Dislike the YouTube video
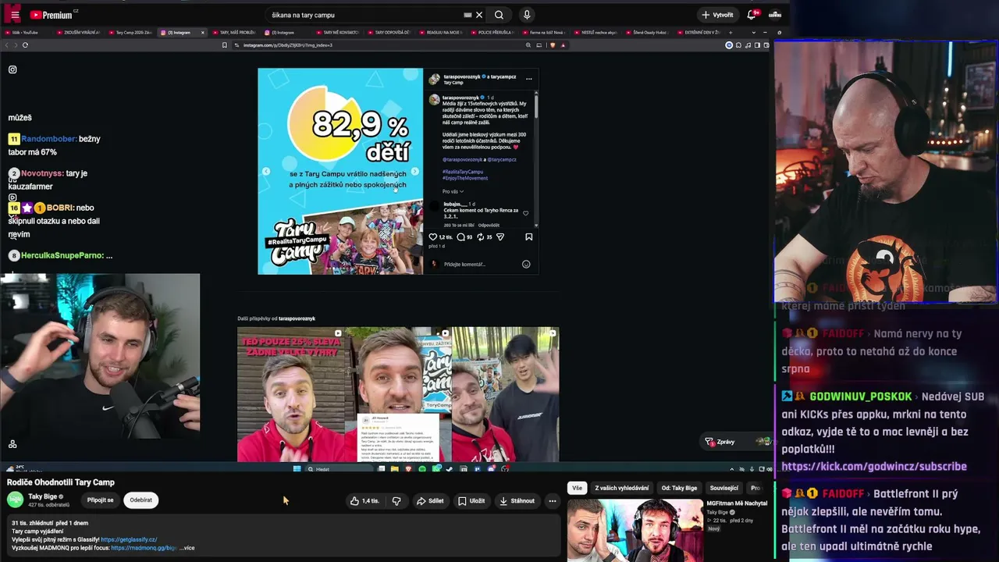This screenshot has width=999, height=562. (x=396, y=501)
